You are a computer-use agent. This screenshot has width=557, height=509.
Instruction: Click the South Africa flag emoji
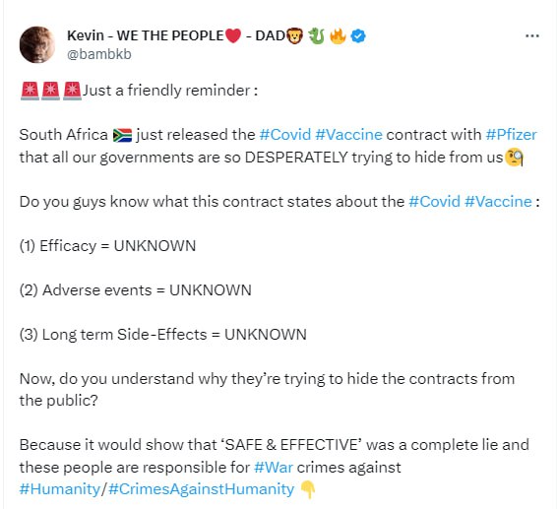122,135
